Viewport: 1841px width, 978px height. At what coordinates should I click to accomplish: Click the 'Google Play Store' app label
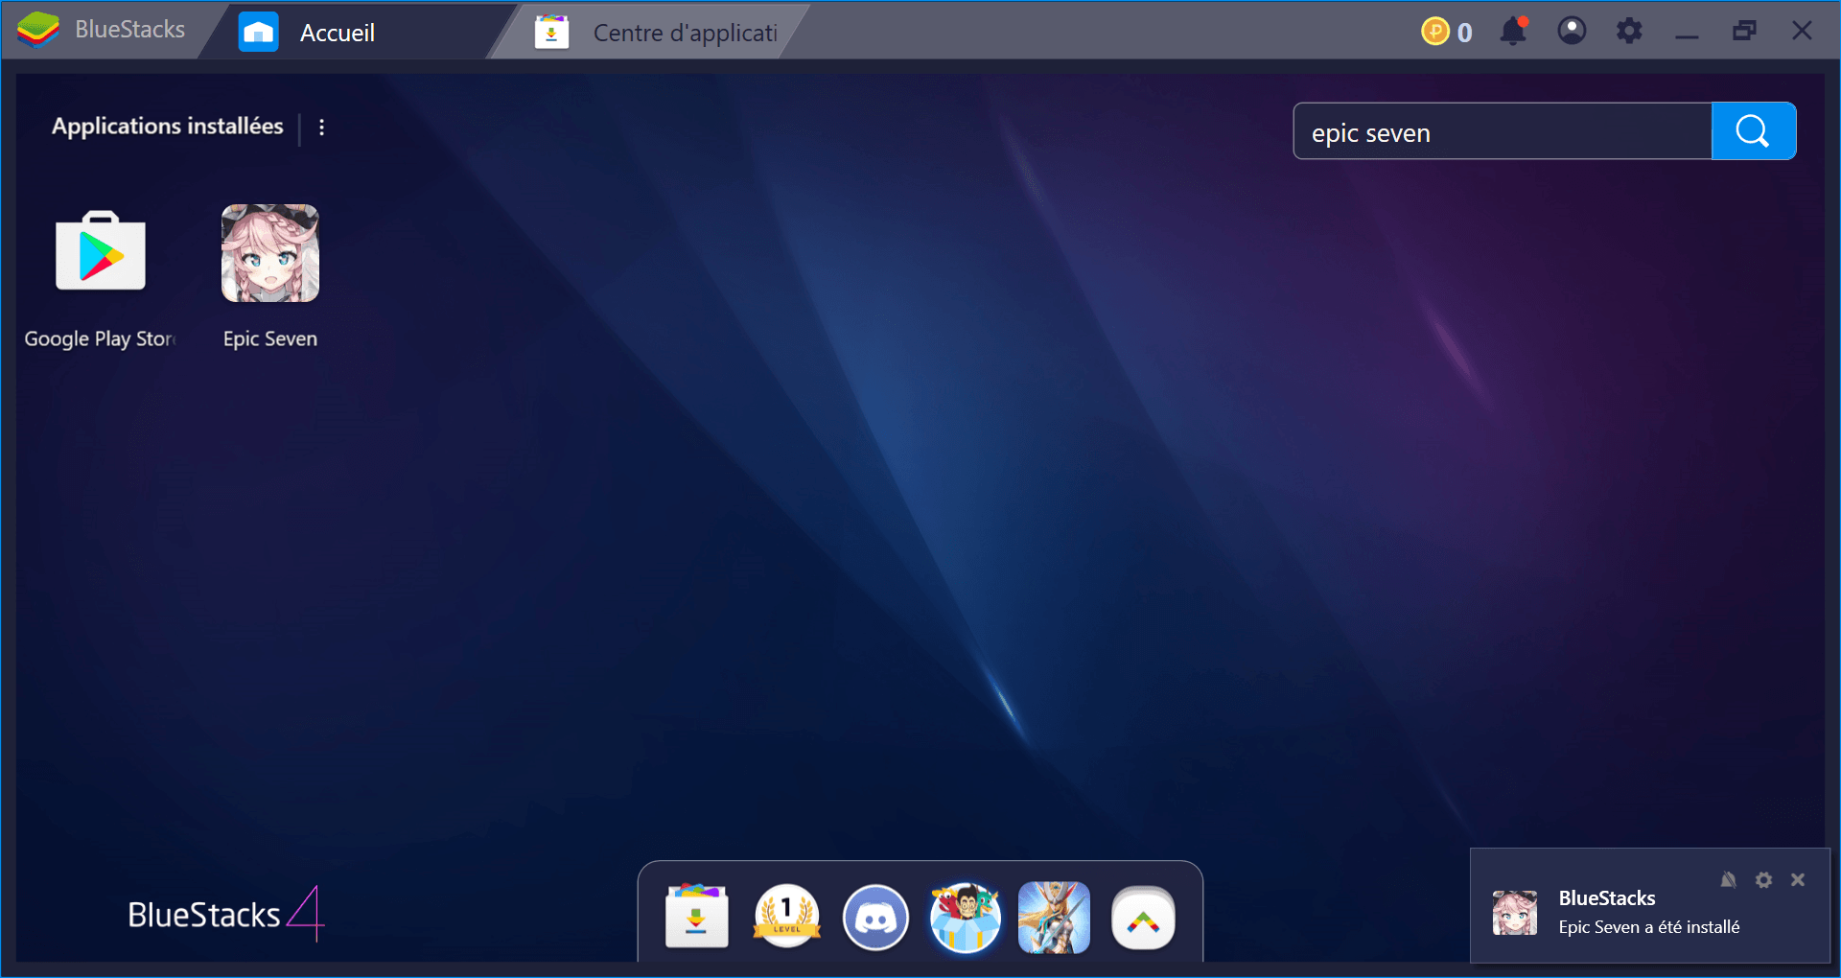point(100,339)
